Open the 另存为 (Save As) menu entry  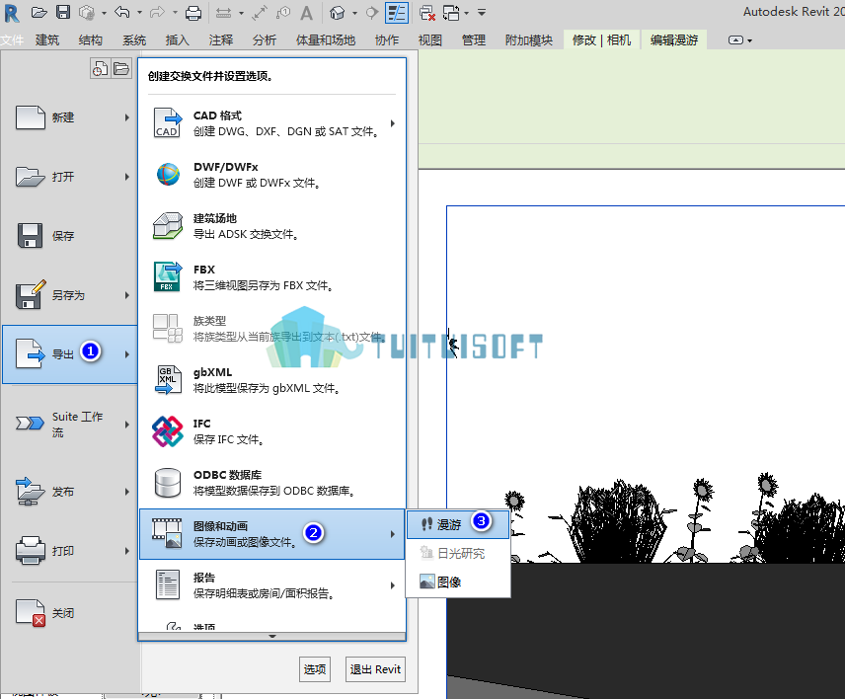click(x=69, y=295)
